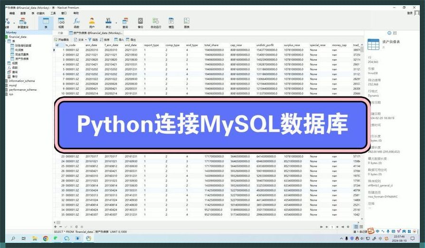Viewport: 425px width, 248px height.
Task: Select the 视图 (View) icon in main toolbar
Action: coord(61,22)
